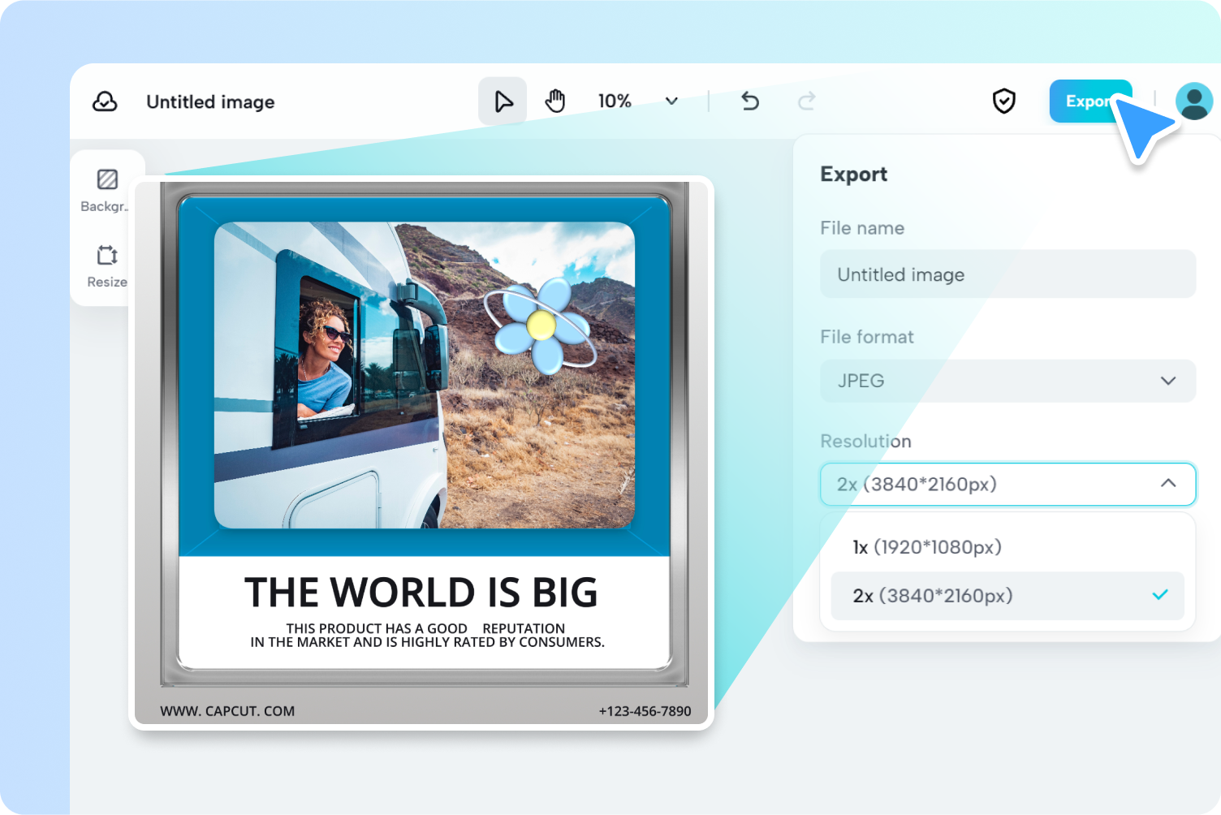The height and width of the screenshot is (815, 1221).
Task: Open the Resize tool
Action: click(x=107, y=266)
